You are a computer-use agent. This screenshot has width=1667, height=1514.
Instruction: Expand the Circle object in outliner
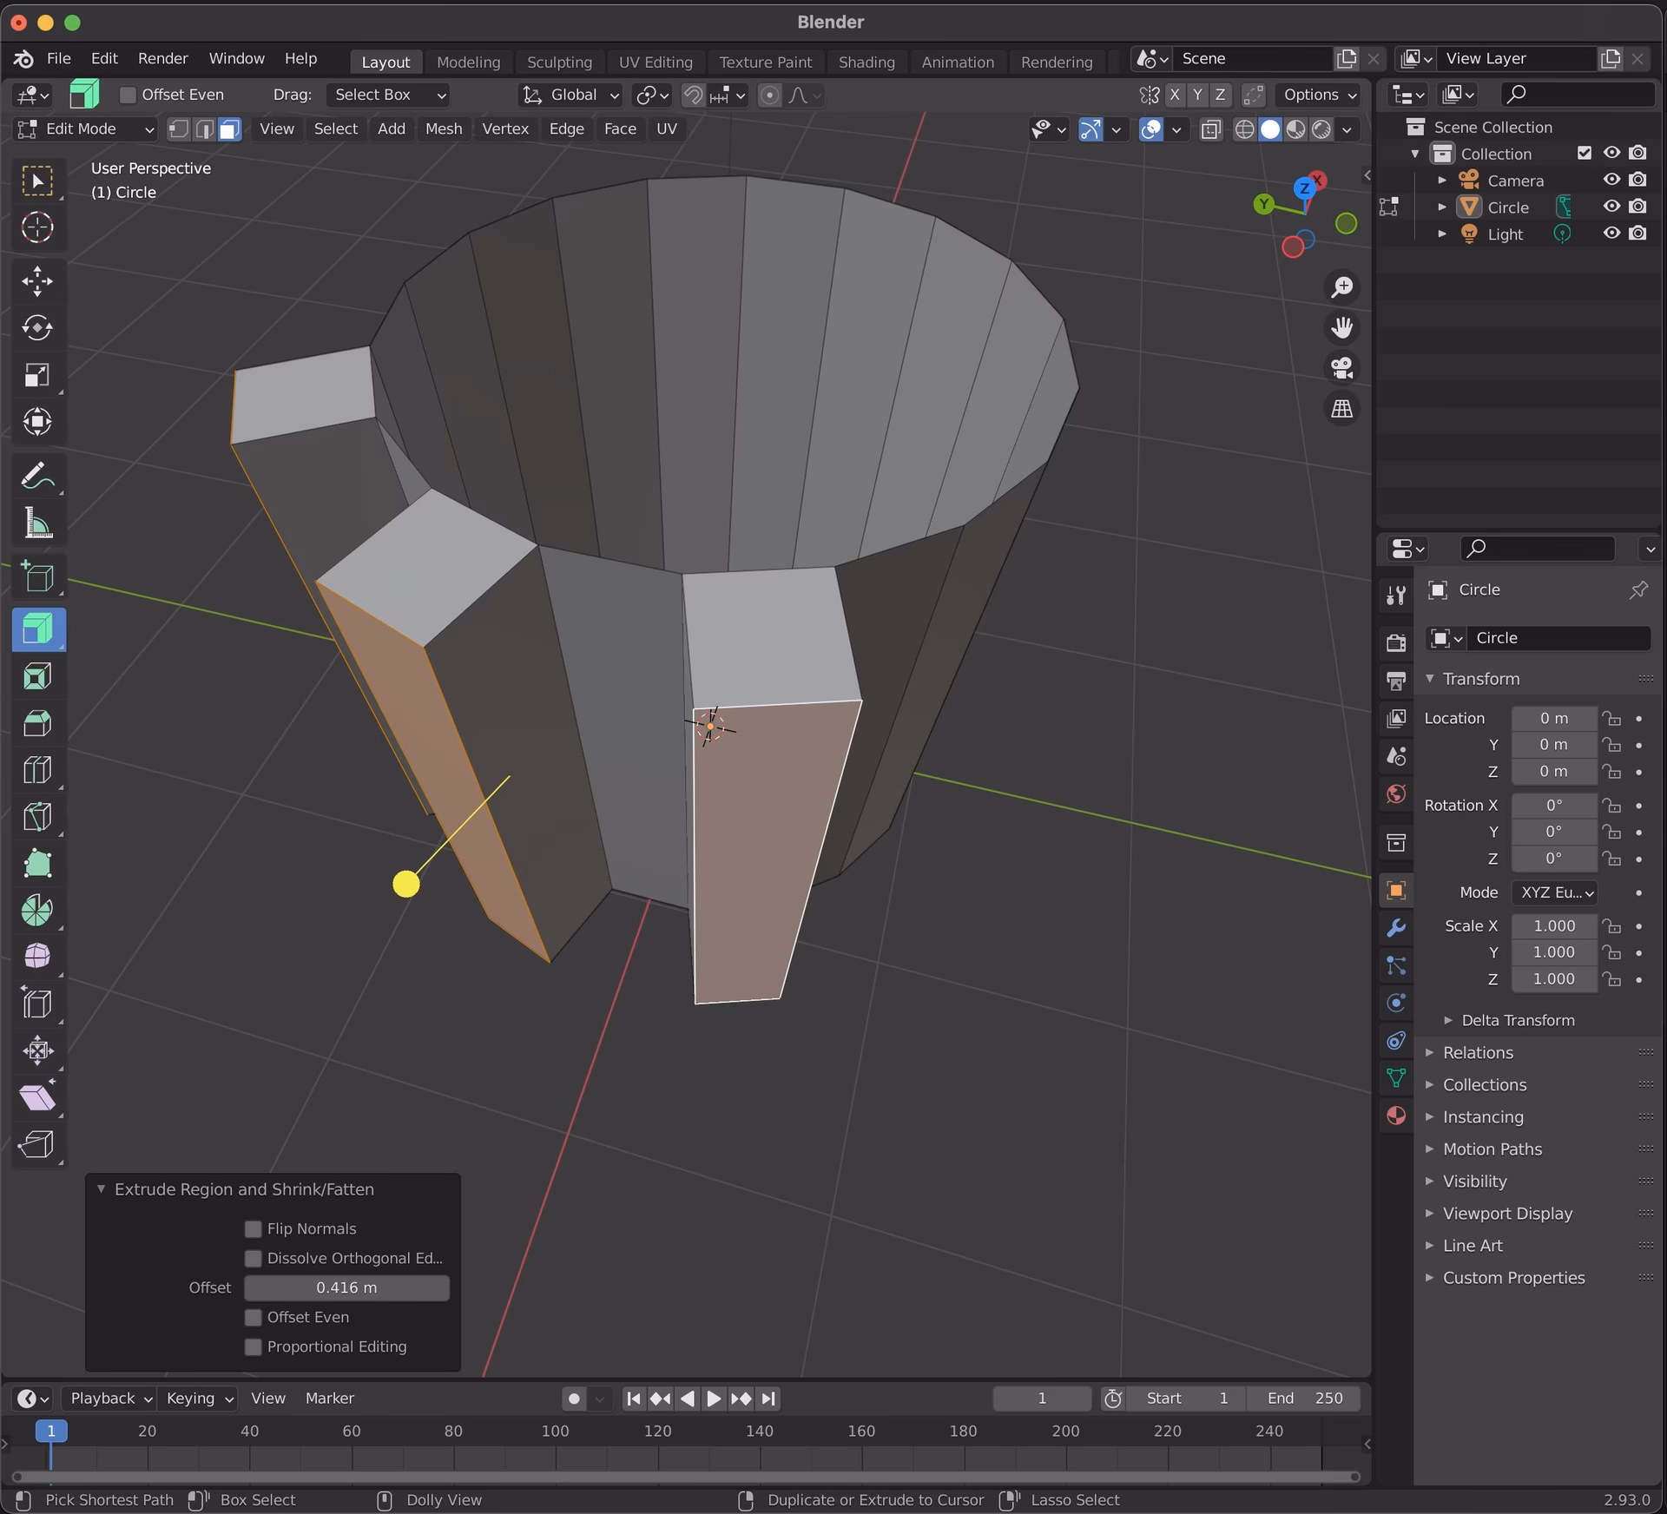tap(1442, 207)
